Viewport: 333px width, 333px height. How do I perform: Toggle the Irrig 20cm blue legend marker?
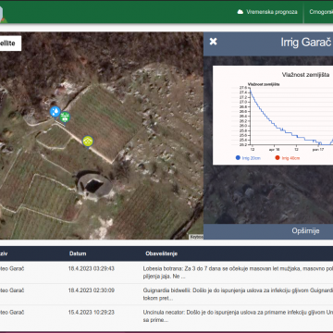tap(238, 158)
